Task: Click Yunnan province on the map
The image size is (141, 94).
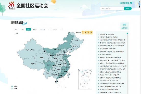Action: point(48,73)
